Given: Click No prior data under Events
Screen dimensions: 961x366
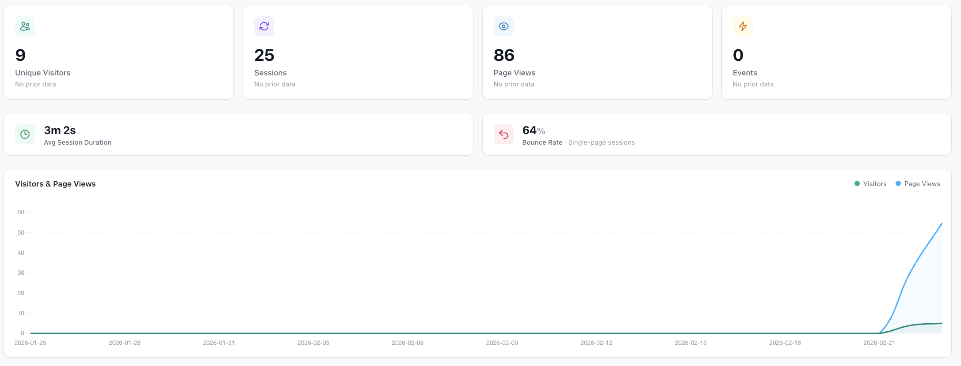Looking at the screenshot, I should pos(753,84).
